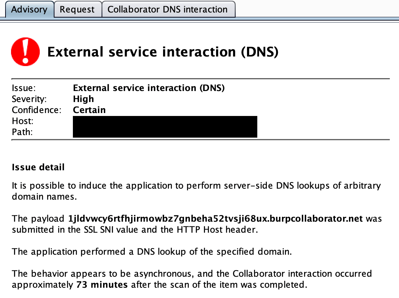Click the Issue field label

click(21, 88)
